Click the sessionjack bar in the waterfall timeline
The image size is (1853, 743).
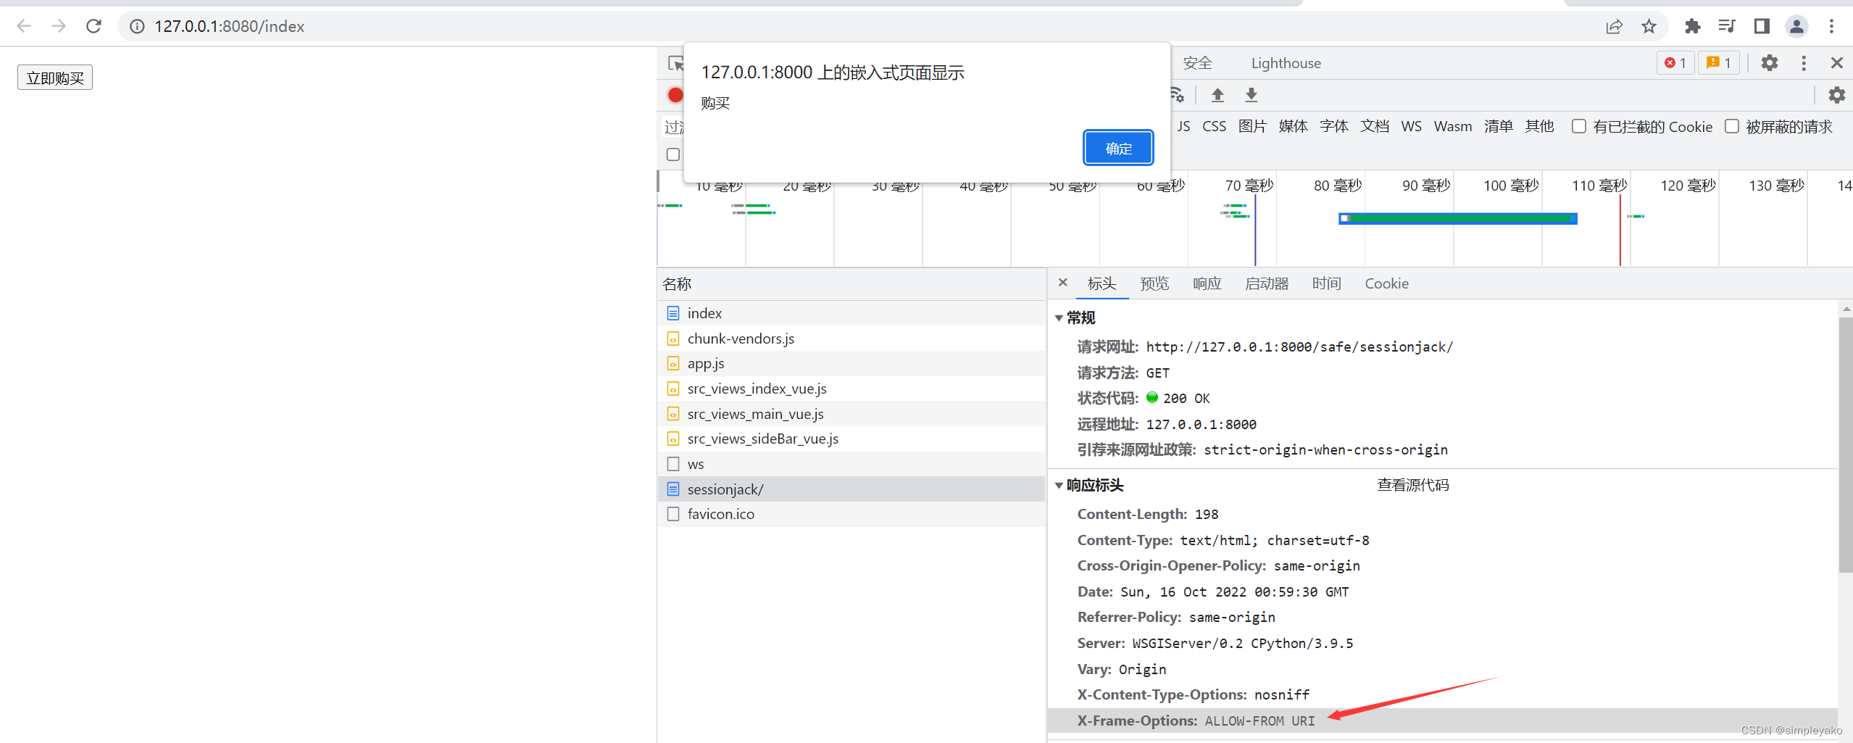[1457, 217]
